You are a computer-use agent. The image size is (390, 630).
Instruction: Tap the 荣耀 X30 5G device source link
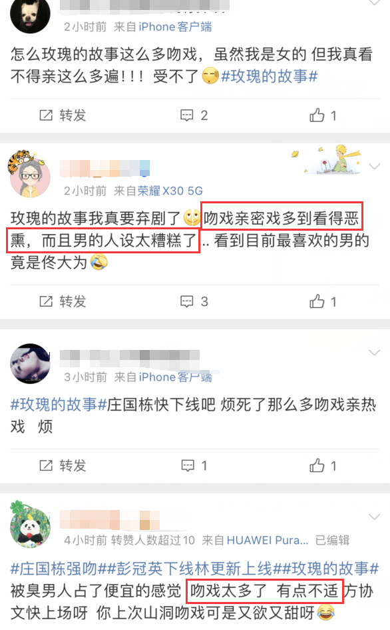[170, 191]
